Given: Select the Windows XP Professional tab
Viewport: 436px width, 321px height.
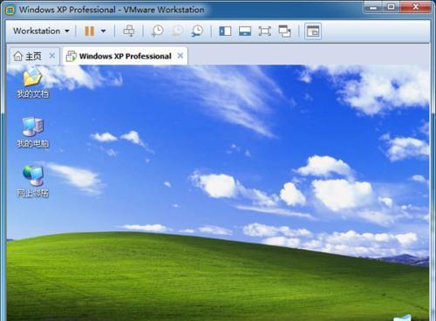Looking at the screenshot, I should point(119,56).
